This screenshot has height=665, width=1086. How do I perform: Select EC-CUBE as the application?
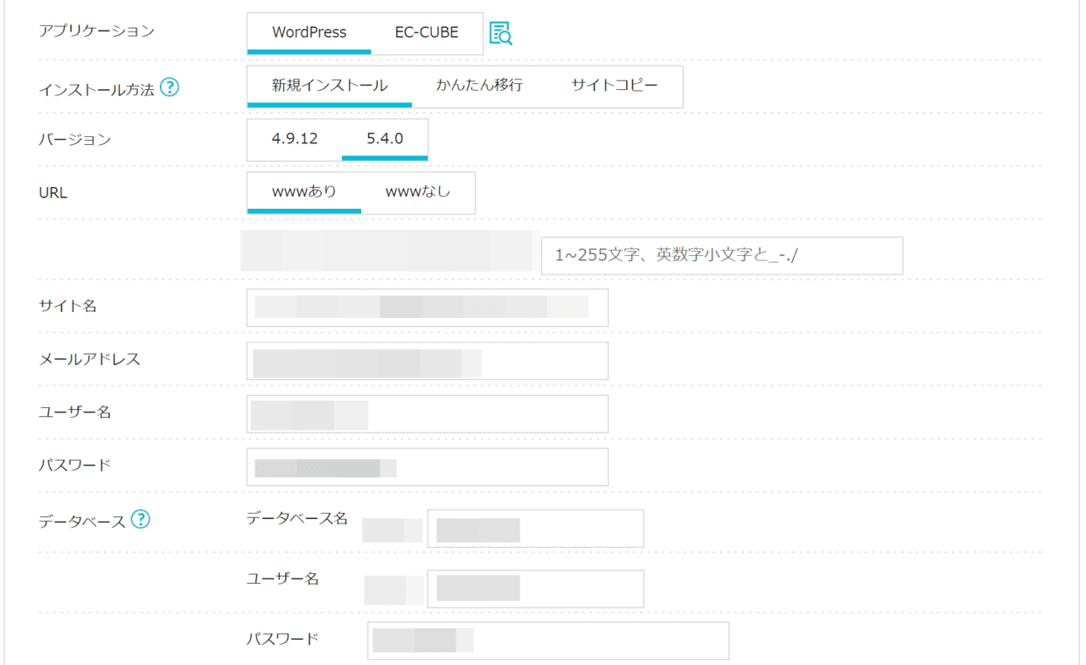[427, 33]
